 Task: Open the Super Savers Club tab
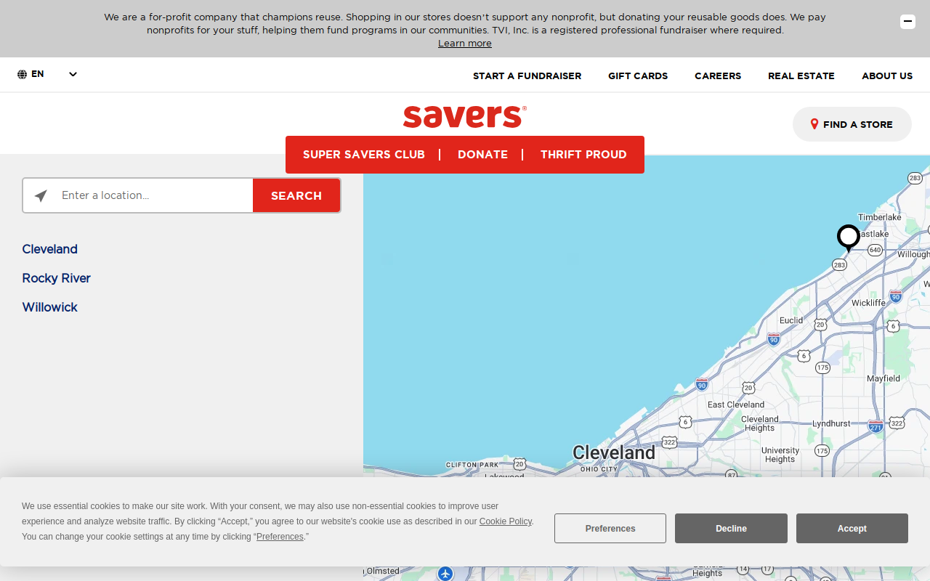click(x=364, y=155)
